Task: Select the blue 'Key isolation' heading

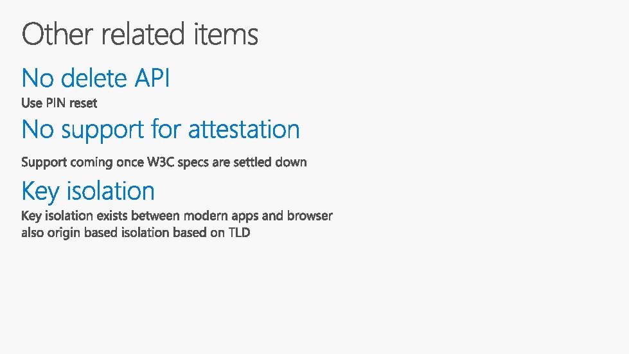Action: coord(88,191)
